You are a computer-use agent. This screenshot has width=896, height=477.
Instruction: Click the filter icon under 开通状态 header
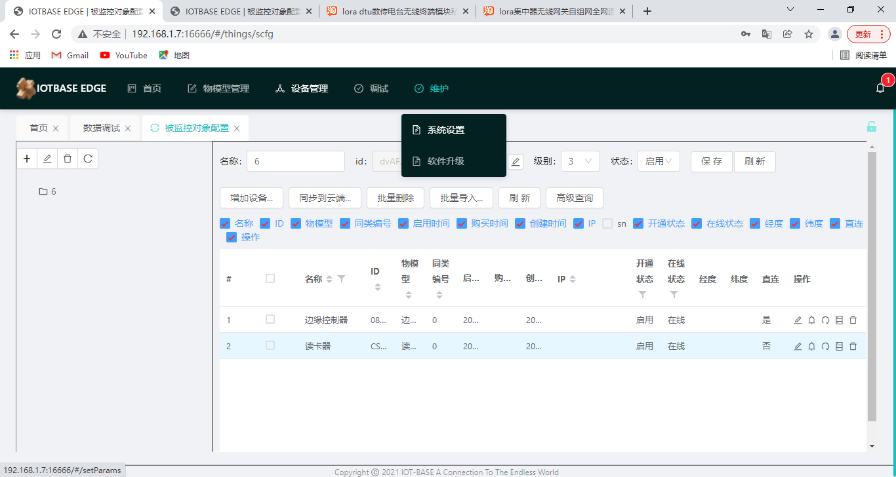coord(642,295)
